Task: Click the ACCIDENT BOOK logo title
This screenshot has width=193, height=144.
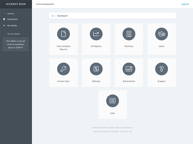Action: [16, 4]
